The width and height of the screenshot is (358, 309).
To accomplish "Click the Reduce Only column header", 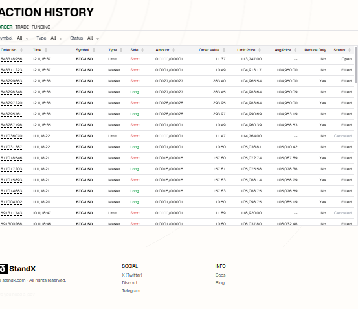I will pyautogui.click(x=315, y=50).
